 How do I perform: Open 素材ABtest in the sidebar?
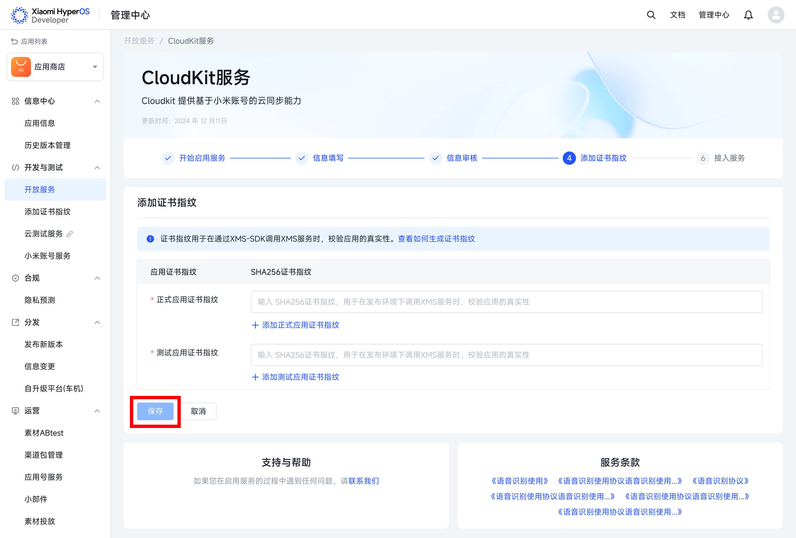point(44,433)
